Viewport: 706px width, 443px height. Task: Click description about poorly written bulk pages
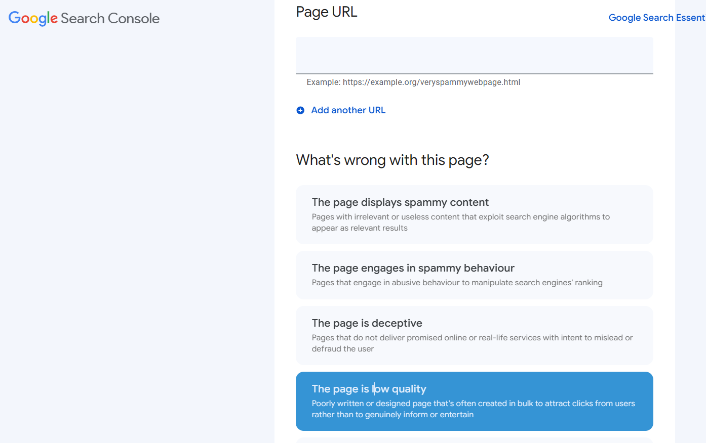[474, 409]
